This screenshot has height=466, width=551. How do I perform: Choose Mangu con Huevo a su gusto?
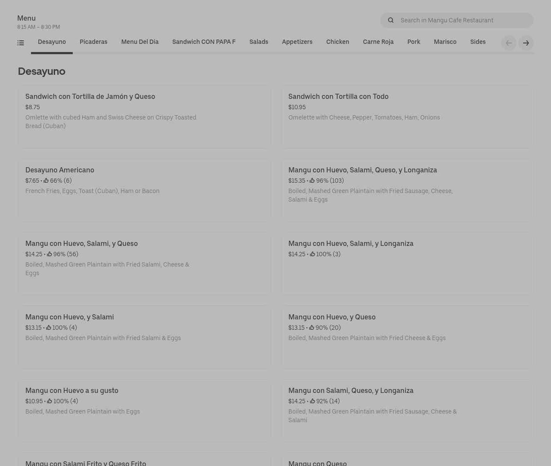pos(144,411)
